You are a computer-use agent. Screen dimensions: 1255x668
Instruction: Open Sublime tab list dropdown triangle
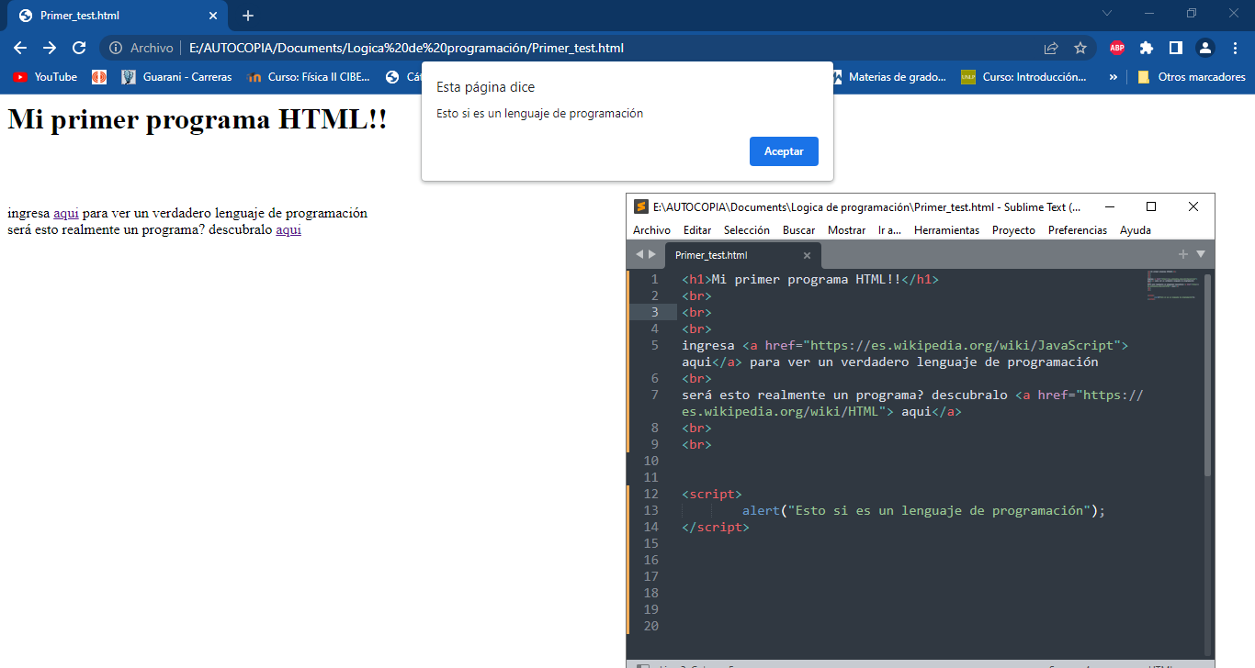click(x=1200, y=254)
